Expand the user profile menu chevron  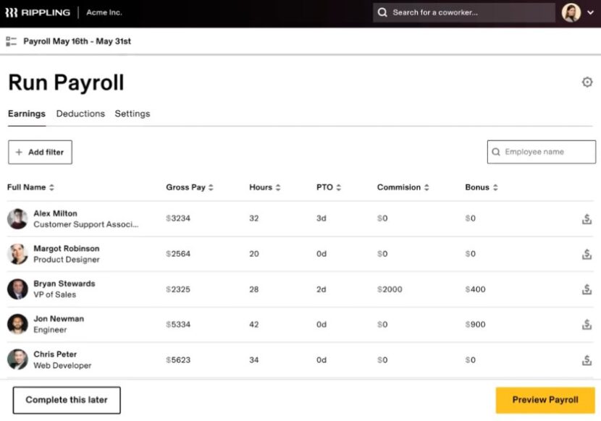tap(590, 13)
